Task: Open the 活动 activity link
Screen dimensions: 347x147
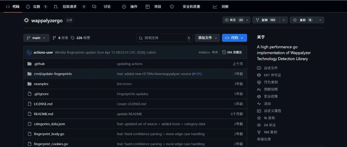Action: [x=264, y=104]
